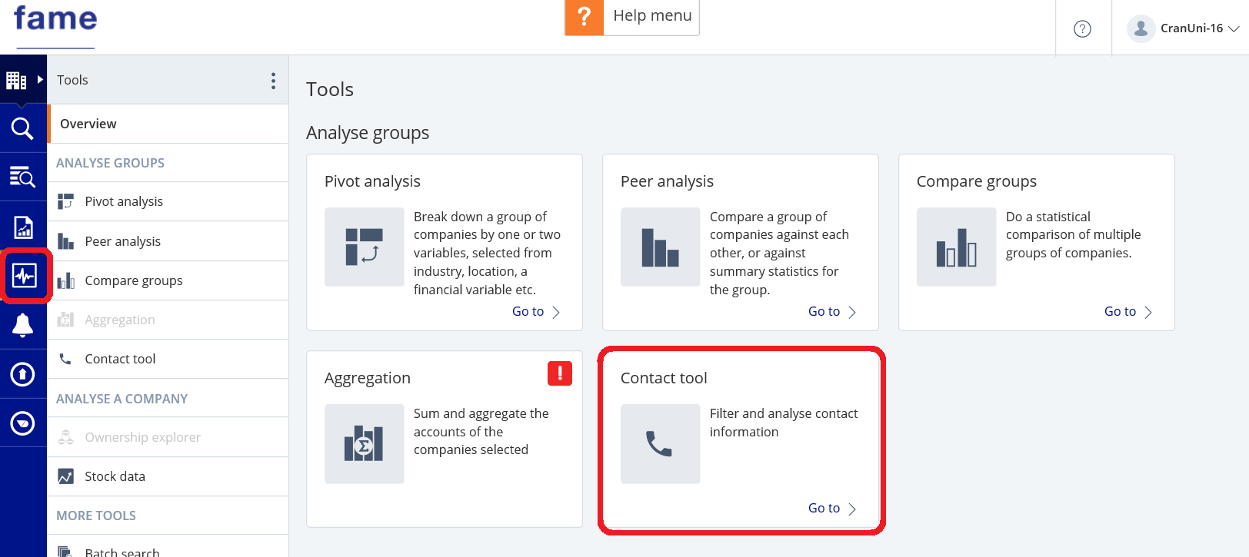
Task: Open Stock data from the side menu
Action: pyautogui.click(x=115, y=476)
